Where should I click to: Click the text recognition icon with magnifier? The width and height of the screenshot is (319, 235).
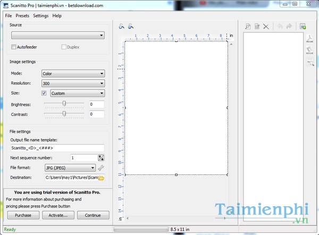tap(310, 63)
